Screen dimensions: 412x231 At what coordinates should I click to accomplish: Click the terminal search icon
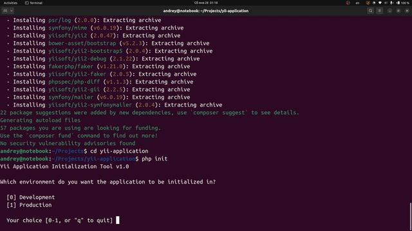(x=371, y=11)
